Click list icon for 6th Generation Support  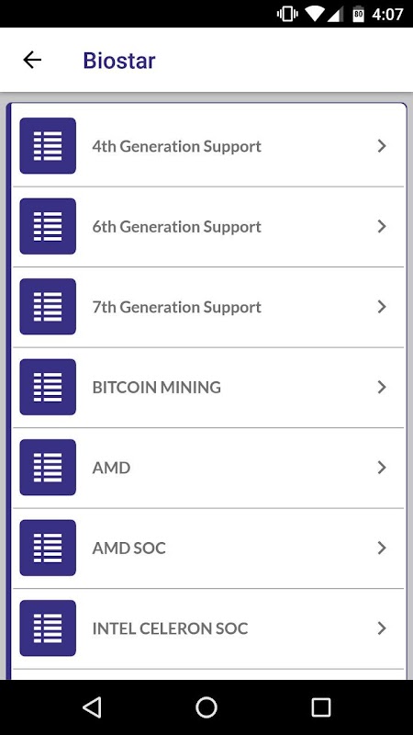(x=48, y=226)
